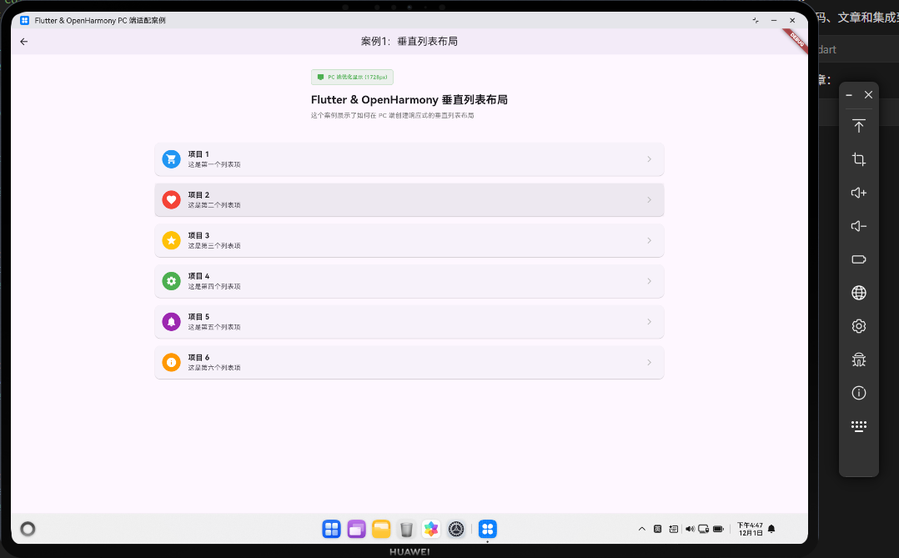Decrease volume with the emulator toolbar speaker icon
The image size is (899, 558).
(x=858, y=226)
